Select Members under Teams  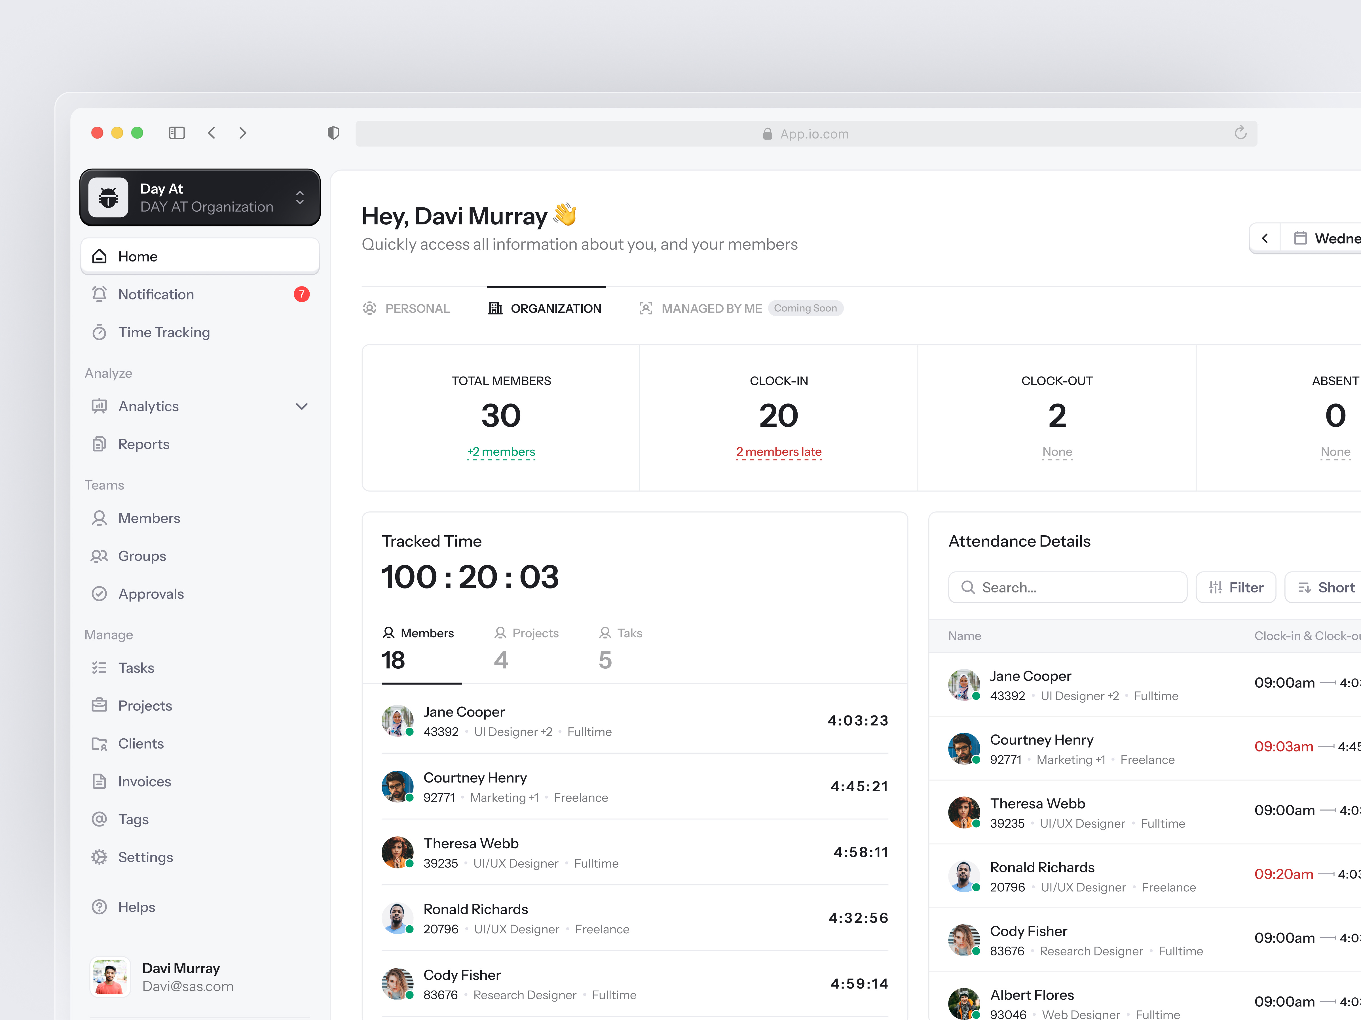pos(149,518)
